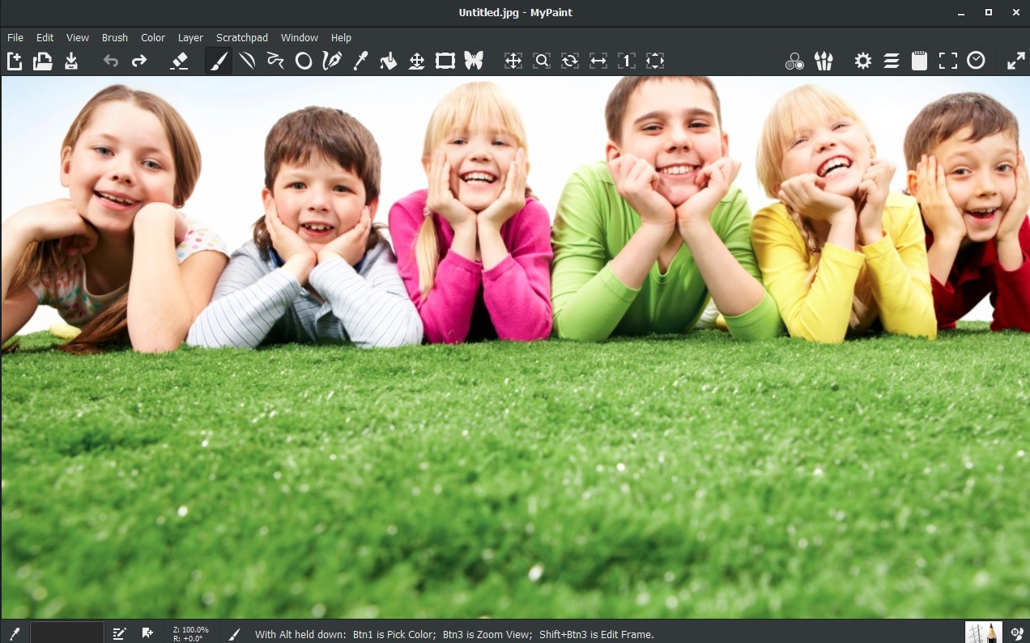Screen dimensions: 1030x643
Task: Select the Ellipse drawing tool
Action: [304, 61]
